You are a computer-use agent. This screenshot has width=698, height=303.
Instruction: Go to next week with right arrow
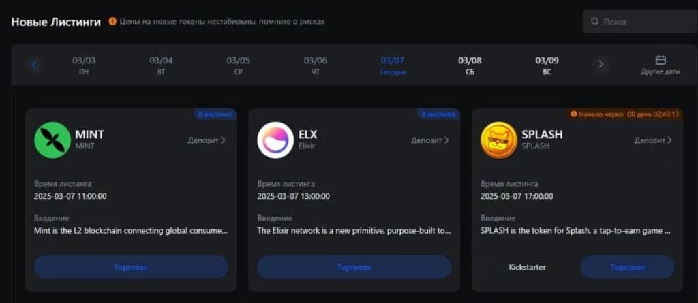[601, 65]
